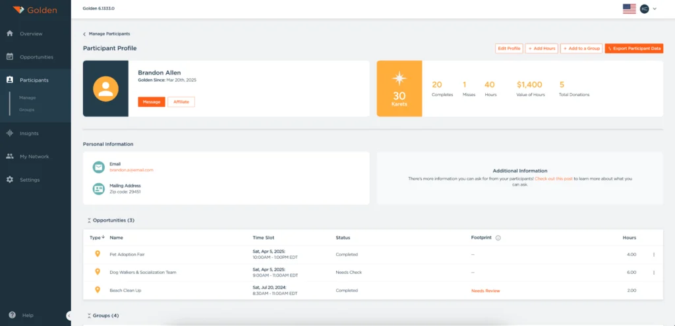Open the row menu for Pet Adoption Fair
Screen dimensions: 675x326
point(654,255)
